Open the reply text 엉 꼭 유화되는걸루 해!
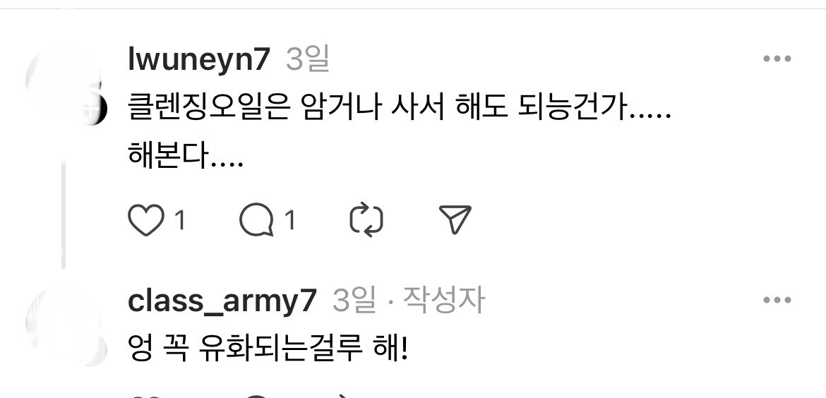Screen dimensions: 826x398 268,349
